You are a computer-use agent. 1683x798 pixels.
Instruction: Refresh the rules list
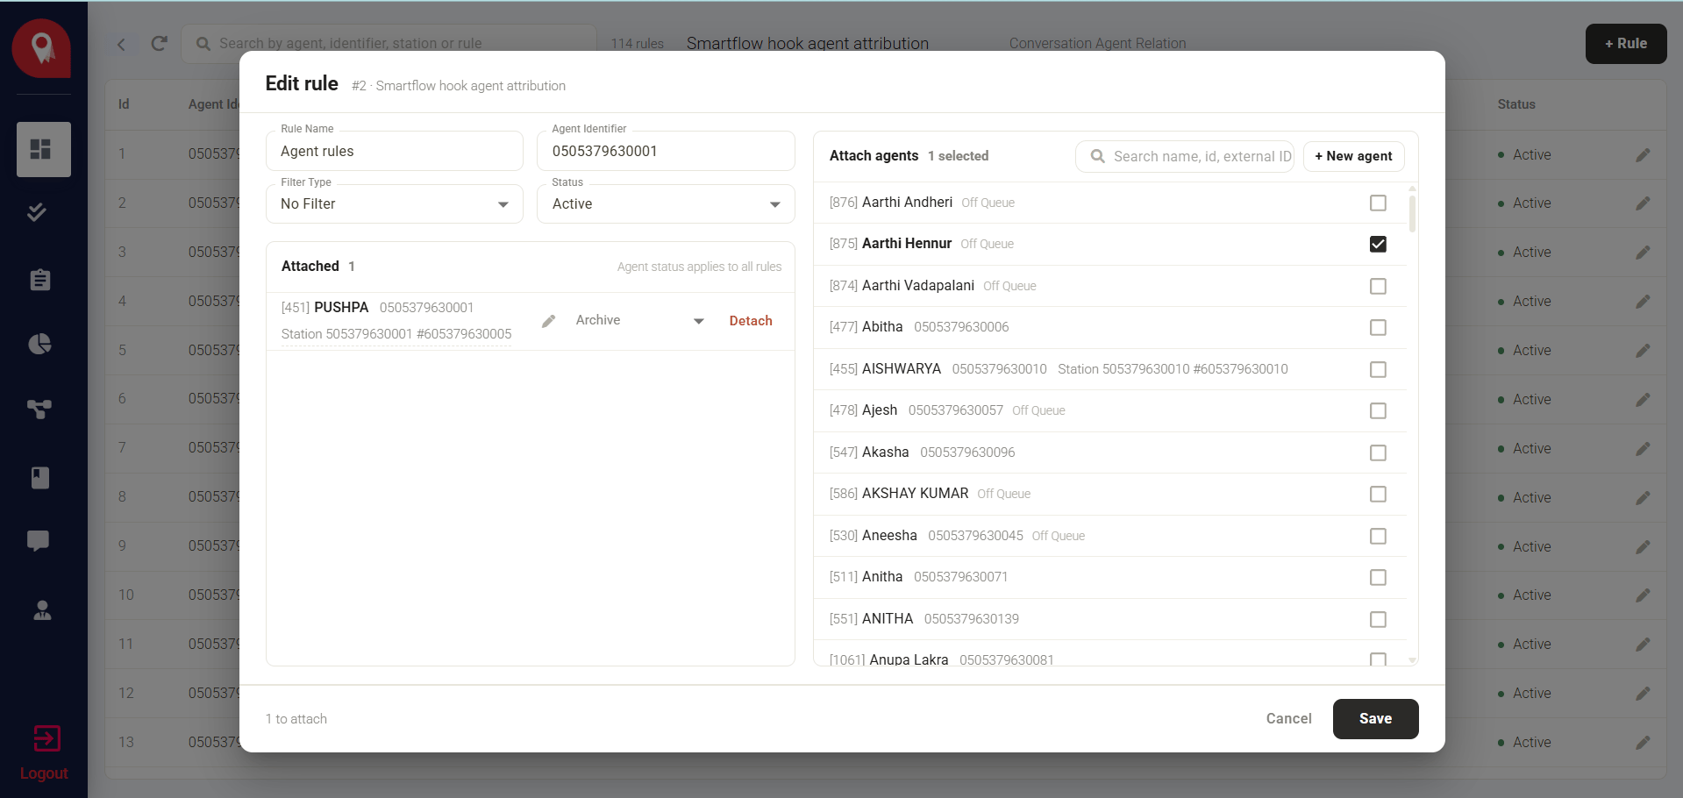click(159, 44)
